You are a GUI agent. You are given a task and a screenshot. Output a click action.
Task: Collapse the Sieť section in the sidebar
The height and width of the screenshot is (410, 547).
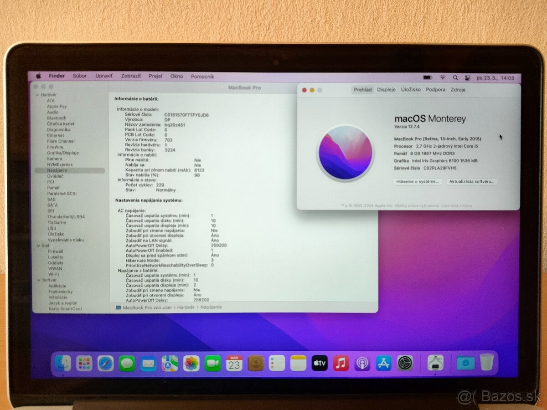point(39,246)
